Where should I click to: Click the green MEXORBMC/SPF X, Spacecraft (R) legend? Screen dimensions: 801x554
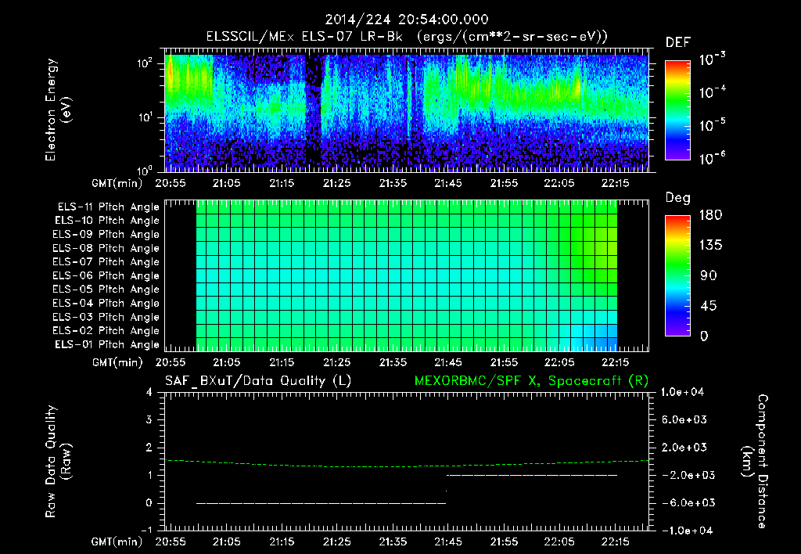531,381
